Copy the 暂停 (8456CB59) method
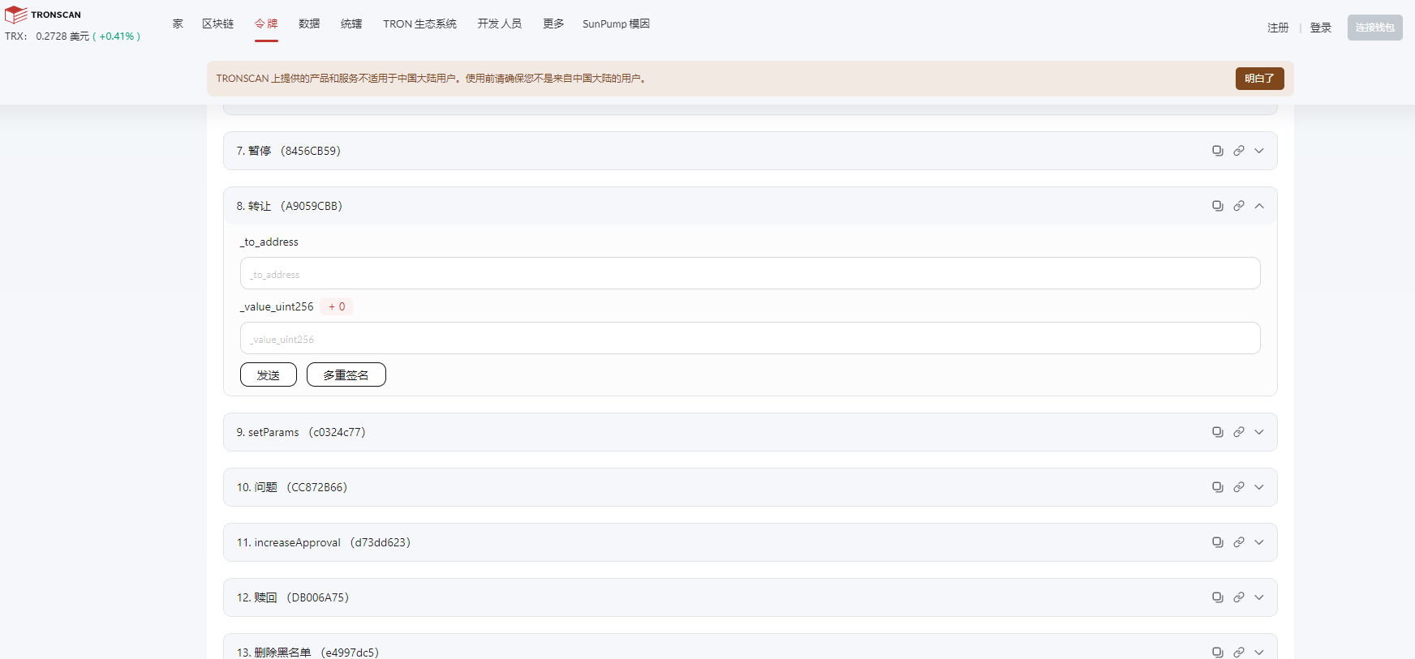 1217,151
